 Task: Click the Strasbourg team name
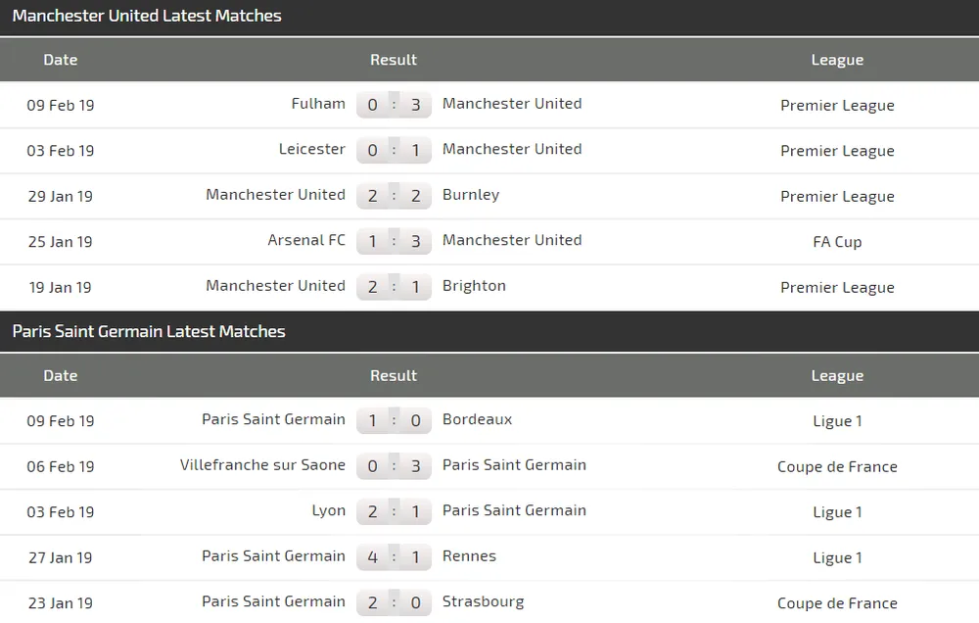coord(483,601)
